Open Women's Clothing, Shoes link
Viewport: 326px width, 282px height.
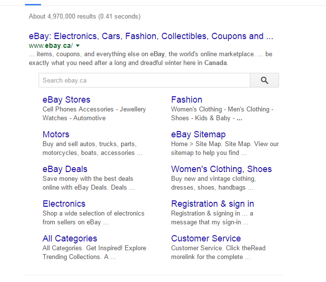(x=221, y=169)
